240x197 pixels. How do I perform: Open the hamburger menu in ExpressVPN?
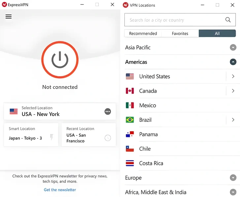pyautogui.click(x=9, y=17)
